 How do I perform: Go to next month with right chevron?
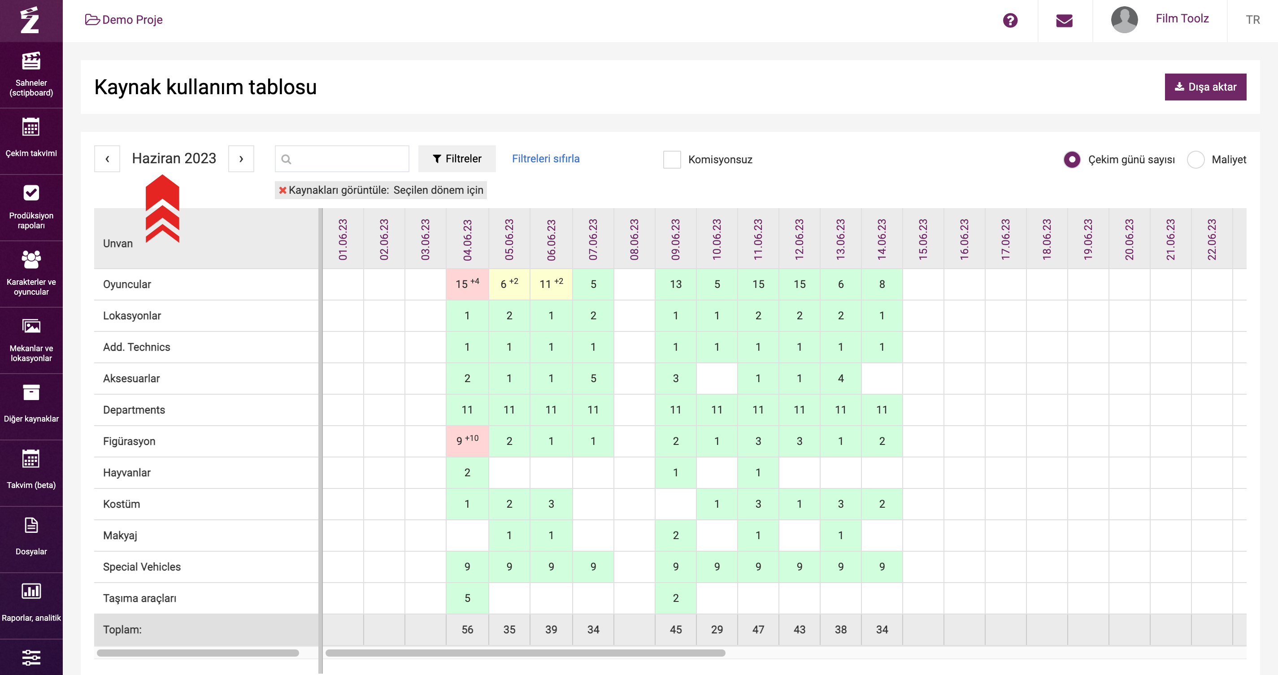(241, 159)
